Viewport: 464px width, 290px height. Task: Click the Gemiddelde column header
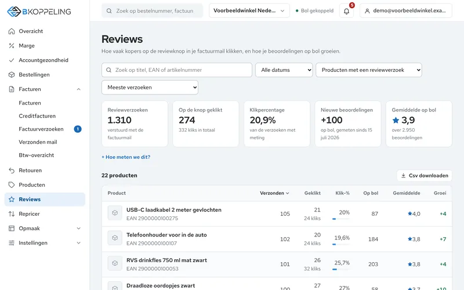407,193
